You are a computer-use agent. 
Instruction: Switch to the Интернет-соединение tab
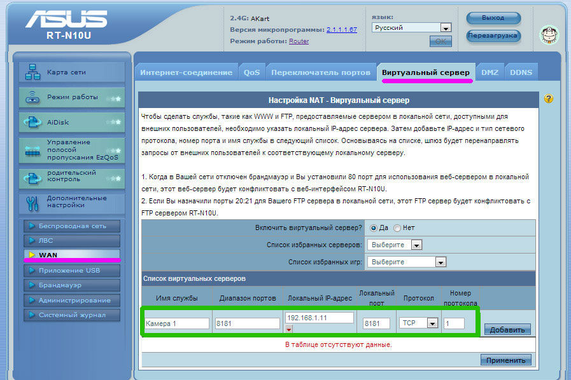186,72
